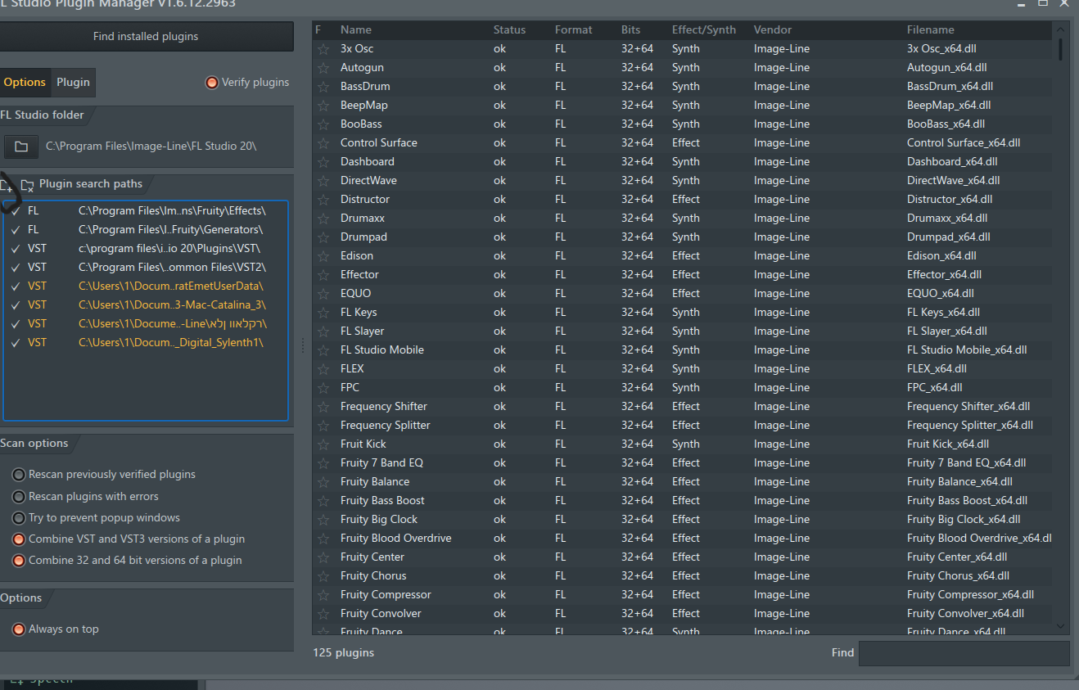Favorite the BassDrum plugin star
The height and width of the screenshot is (690, 1079).
coord(323,87)
